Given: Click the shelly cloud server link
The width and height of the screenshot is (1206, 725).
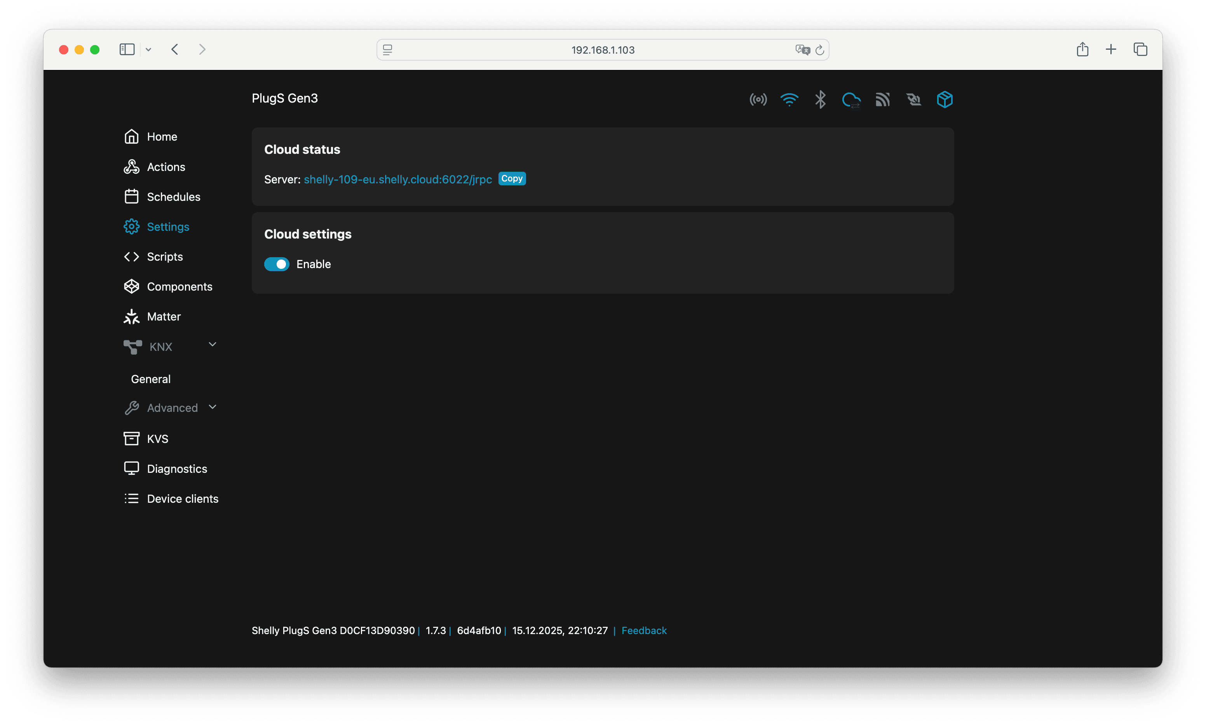Looking at the screenshot, I should pyautogui.click(x=397, y=180).
